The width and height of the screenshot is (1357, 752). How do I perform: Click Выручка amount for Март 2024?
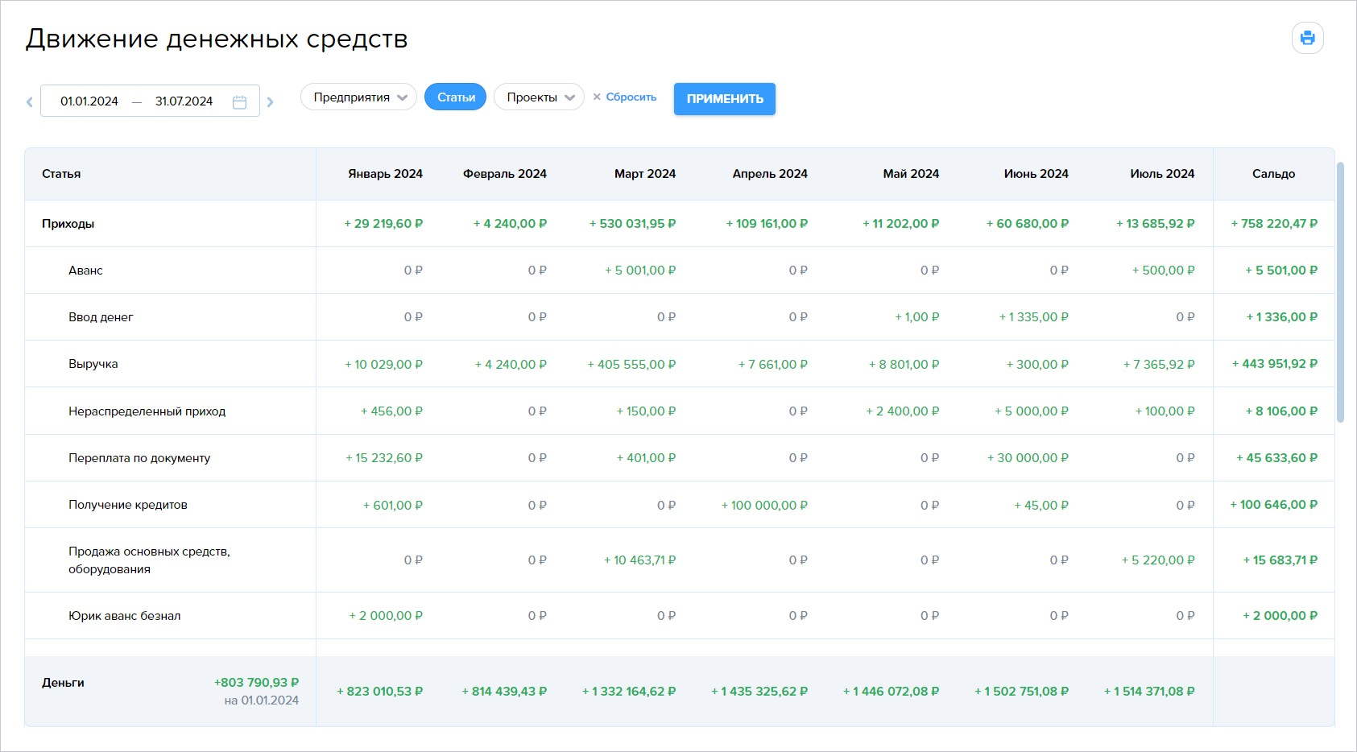click(631, 364)
